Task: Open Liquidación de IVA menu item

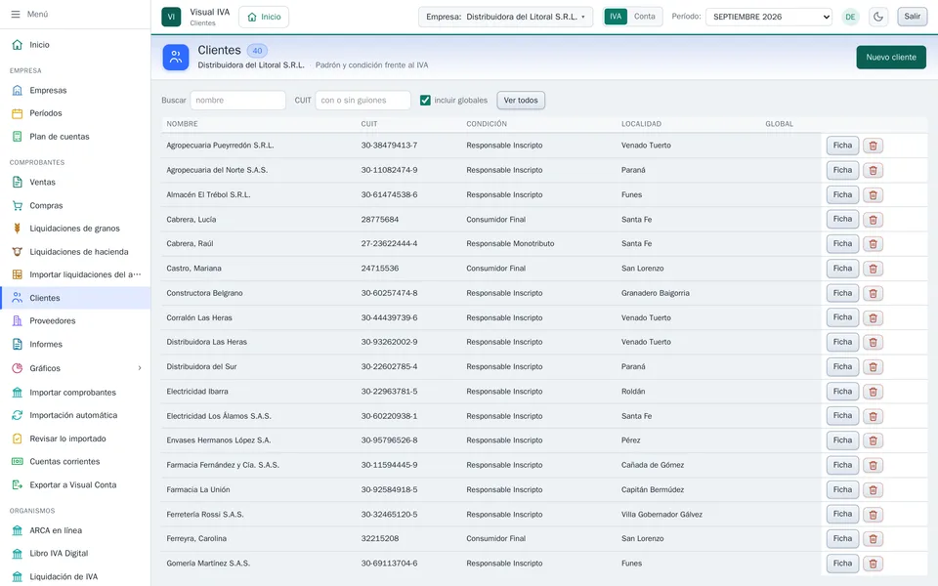Action: point(75,576)
